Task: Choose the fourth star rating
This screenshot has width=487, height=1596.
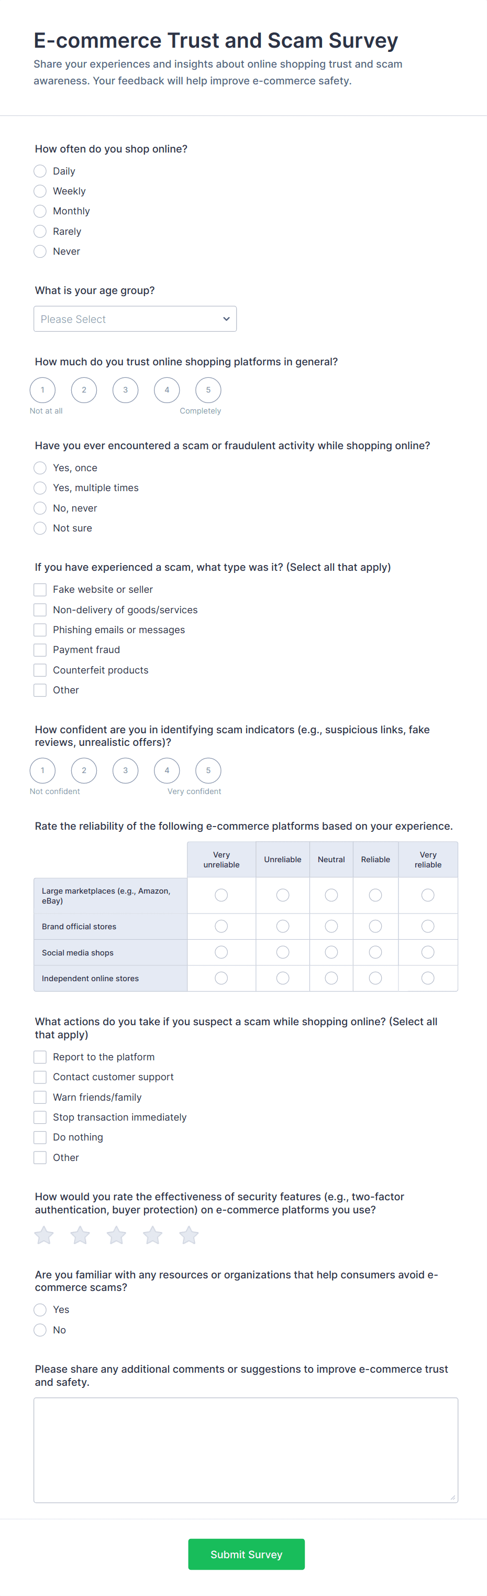Action: [153, 1235]
